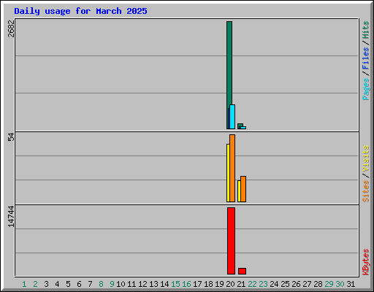The height and width of the screenshot is (292, 374).
Task: Click the cyan Pages bar for day 20
Action: [232, 117]
